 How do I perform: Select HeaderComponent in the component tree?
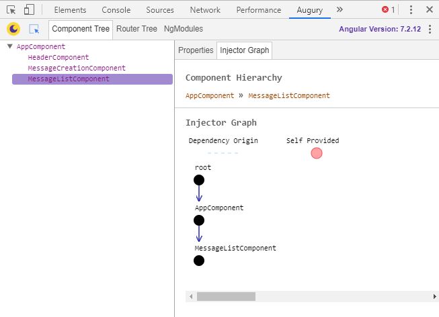[x=58, y=58]
